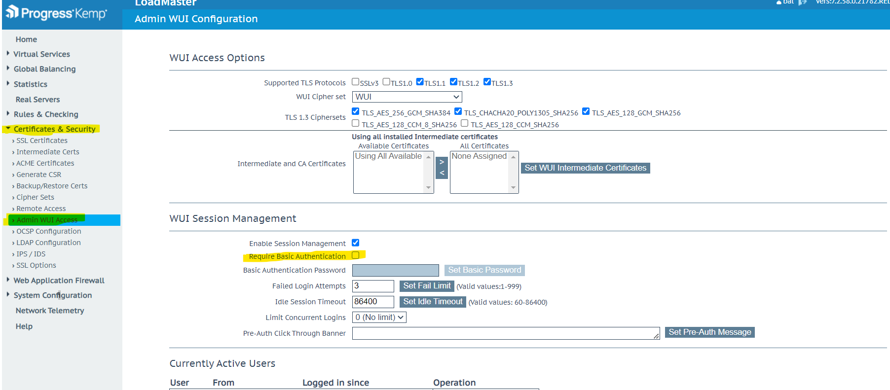Click the Failed Login Attempts field
Image resolution: width=890 pixels, height=390 pixels.
(x=373, y=286)
